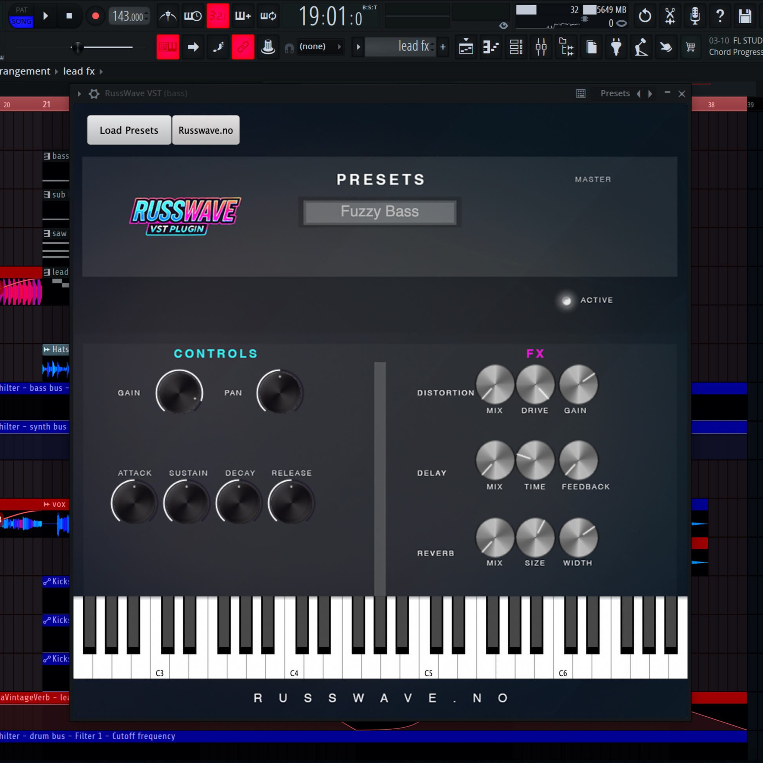This screenshot has height=763, width=763.
Task: Click the Reverb WIDTH knob
Action: coord(579,537)
